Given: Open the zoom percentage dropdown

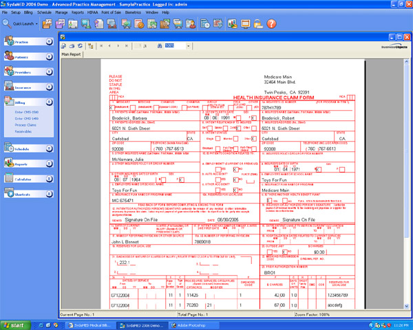Looking at the screenshot, I should (x=189, y=45).
